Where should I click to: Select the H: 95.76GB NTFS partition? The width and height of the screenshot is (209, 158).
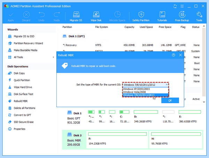click(x=176, y=139)
